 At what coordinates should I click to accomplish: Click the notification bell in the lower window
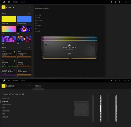(x=112, y=80)
